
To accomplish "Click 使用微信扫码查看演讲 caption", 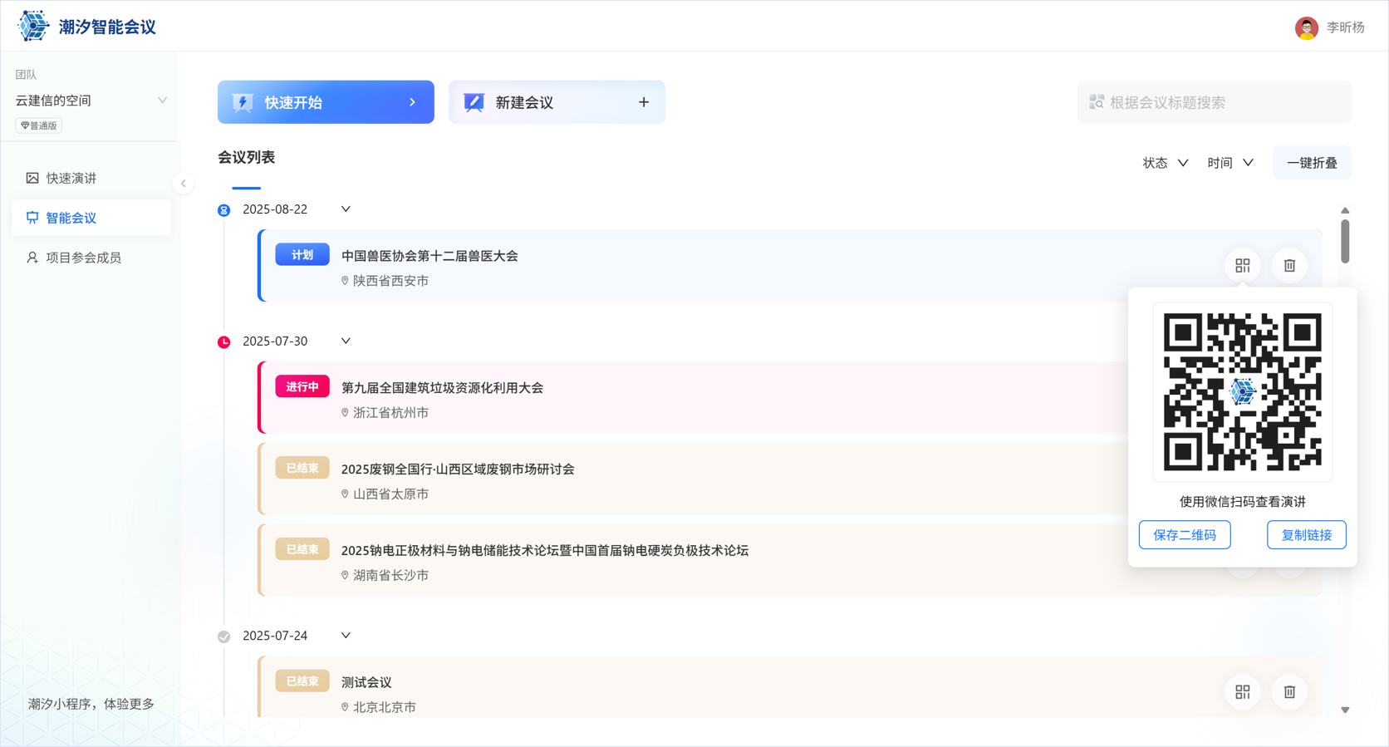I will point(1242,502).
